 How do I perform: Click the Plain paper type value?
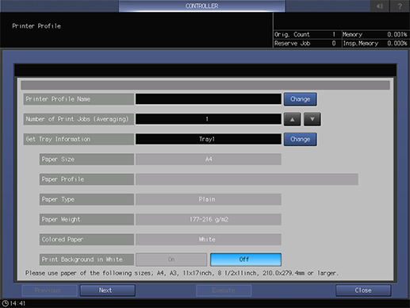point(209,199)
